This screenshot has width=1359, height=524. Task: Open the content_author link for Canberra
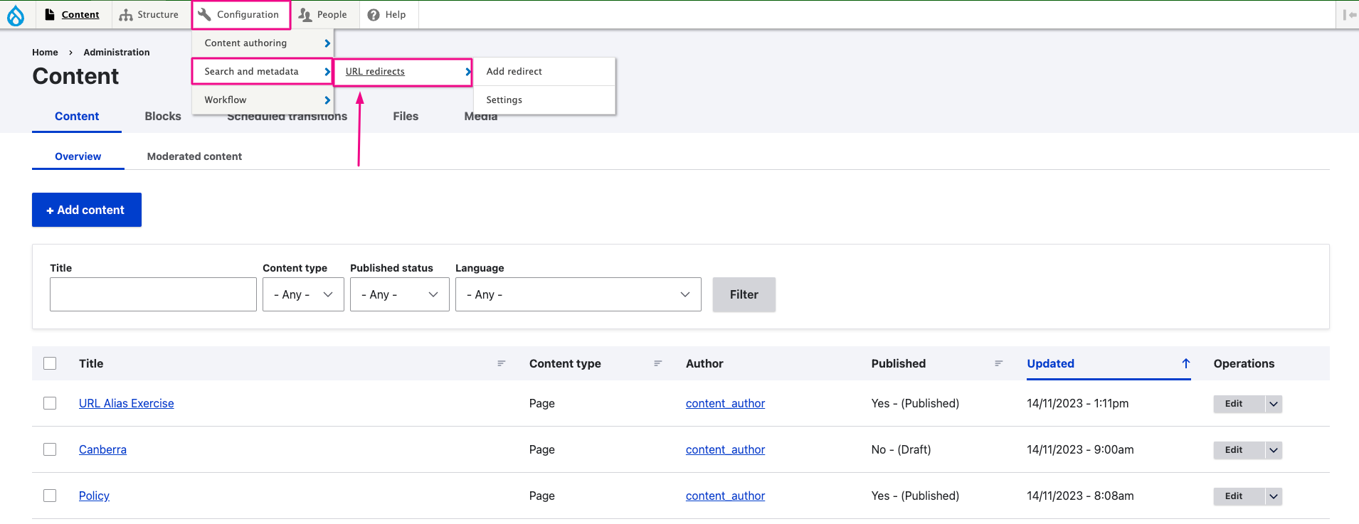(x=725, y=449)
